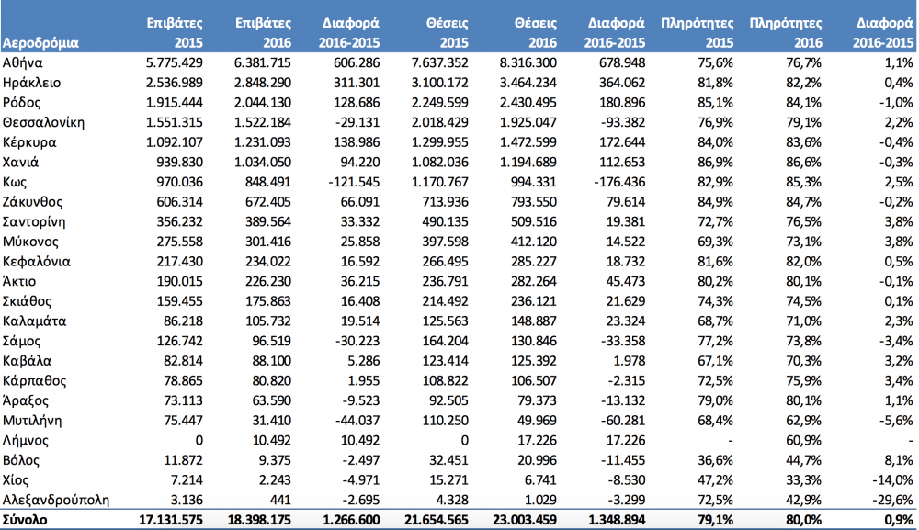Click Athens passengers value 5.775.429
This screenshot has height=530, width=919.
(175, 63)
